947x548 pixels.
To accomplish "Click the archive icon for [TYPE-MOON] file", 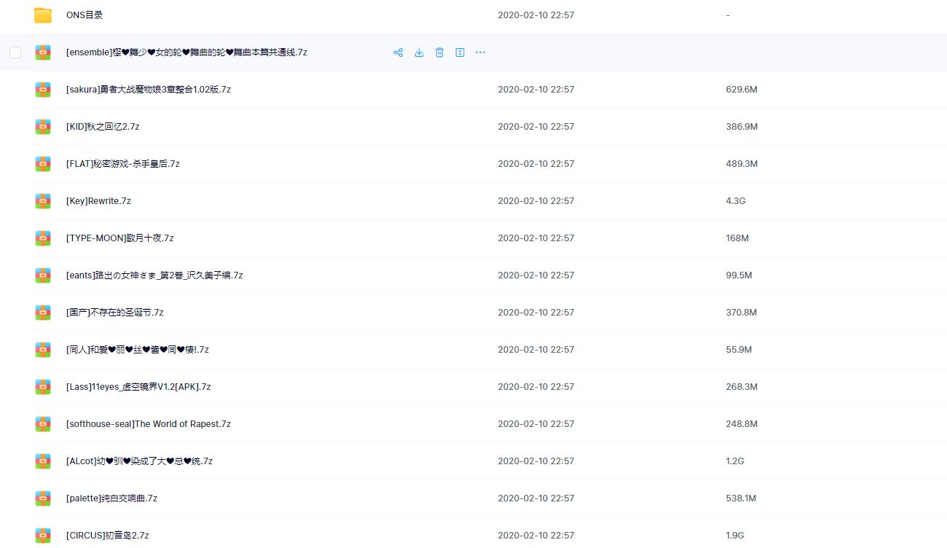I will coord(43,238).
